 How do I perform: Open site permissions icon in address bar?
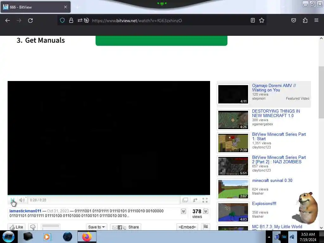click(x=80, y=20)
